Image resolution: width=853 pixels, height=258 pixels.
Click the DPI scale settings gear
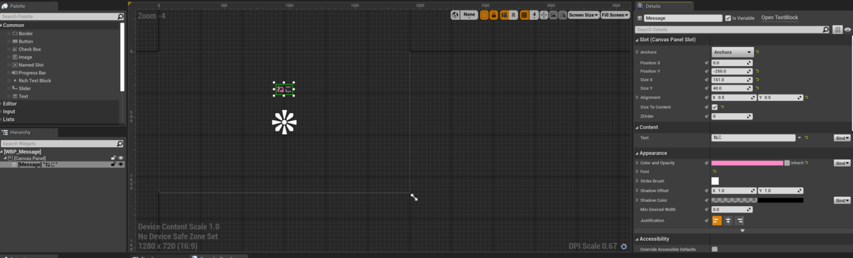(623, 246)
